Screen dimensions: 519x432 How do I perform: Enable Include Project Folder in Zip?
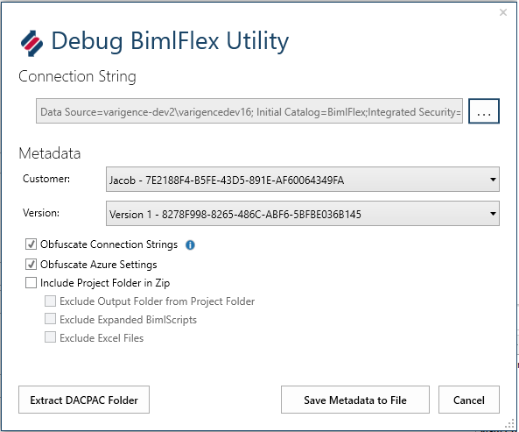point(32,283)
